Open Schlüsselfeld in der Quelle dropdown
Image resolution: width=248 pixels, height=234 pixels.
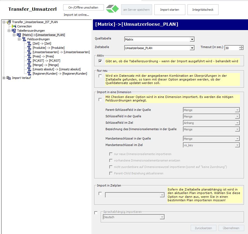click(237, 116)
